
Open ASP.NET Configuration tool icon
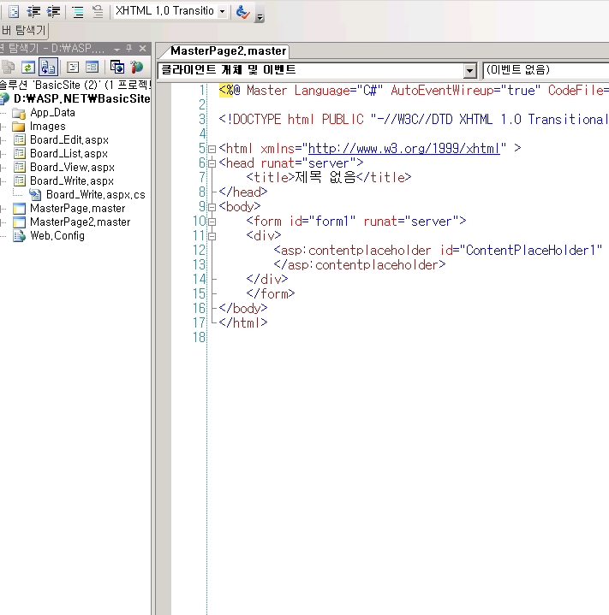coord(137,67)
